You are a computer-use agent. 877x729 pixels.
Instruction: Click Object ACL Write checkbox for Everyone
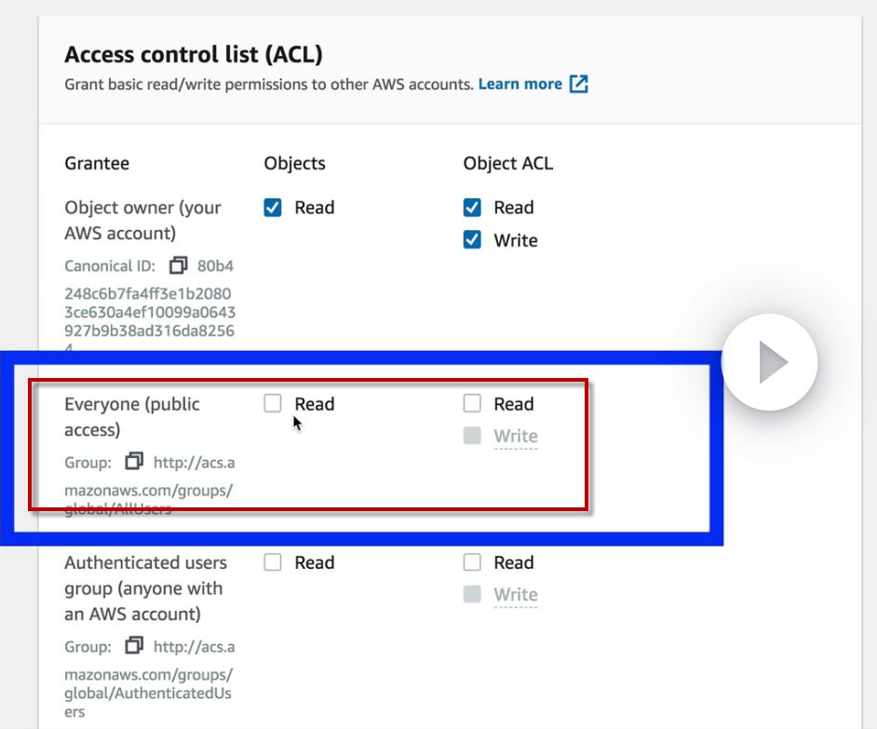pyautogui.click(x=472, y=436)
